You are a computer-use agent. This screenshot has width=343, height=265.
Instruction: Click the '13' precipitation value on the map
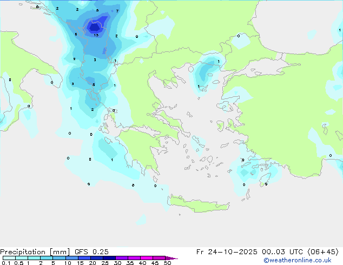click(x=96, y=35)
